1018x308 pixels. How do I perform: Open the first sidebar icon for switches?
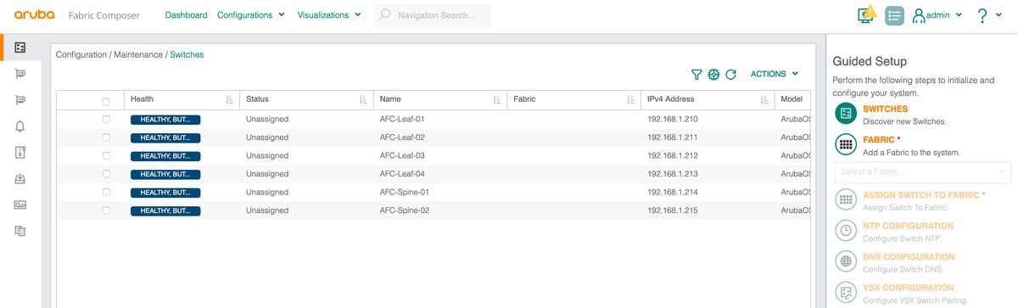tap(20, 48)
